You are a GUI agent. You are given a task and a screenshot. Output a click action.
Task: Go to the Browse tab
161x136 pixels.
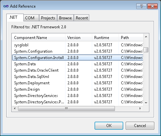pos(65,18)
